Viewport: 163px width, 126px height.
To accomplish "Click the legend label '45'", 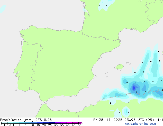I will pyautogui.click(x=74, y=125).
